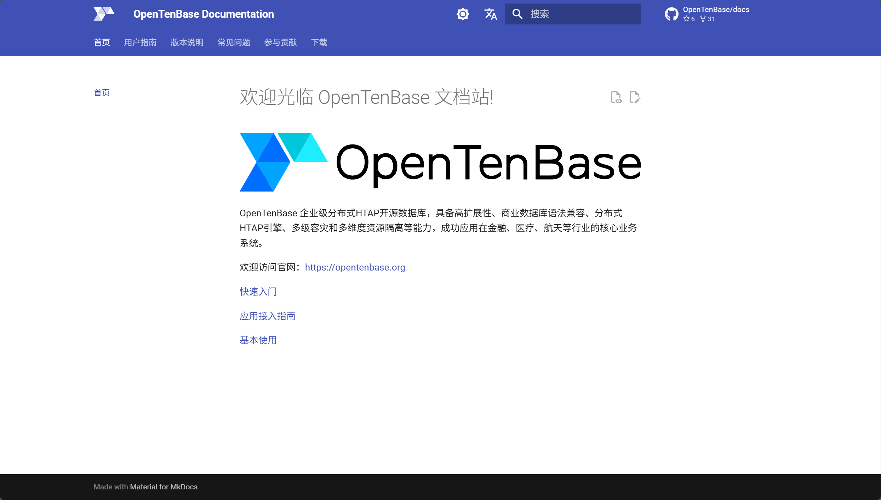Click the OpenTenBase header logo

click(104, 14)
